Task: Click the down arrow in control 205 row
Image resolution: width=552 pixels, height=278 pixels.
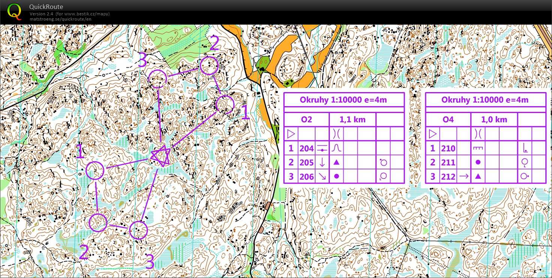Action: click(x=322, y=162)
